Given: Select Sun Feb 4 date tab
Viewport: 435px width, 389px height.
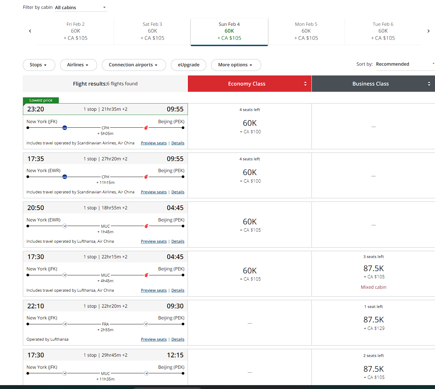Looking at the screenshot, I should (x=229, y=32).
